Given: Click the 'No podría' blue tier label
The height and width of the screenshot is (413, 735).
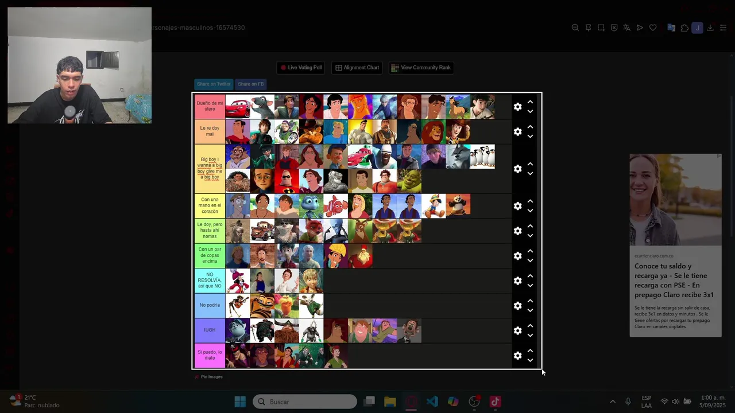Looking at the screenshot, I should point(210,306).
